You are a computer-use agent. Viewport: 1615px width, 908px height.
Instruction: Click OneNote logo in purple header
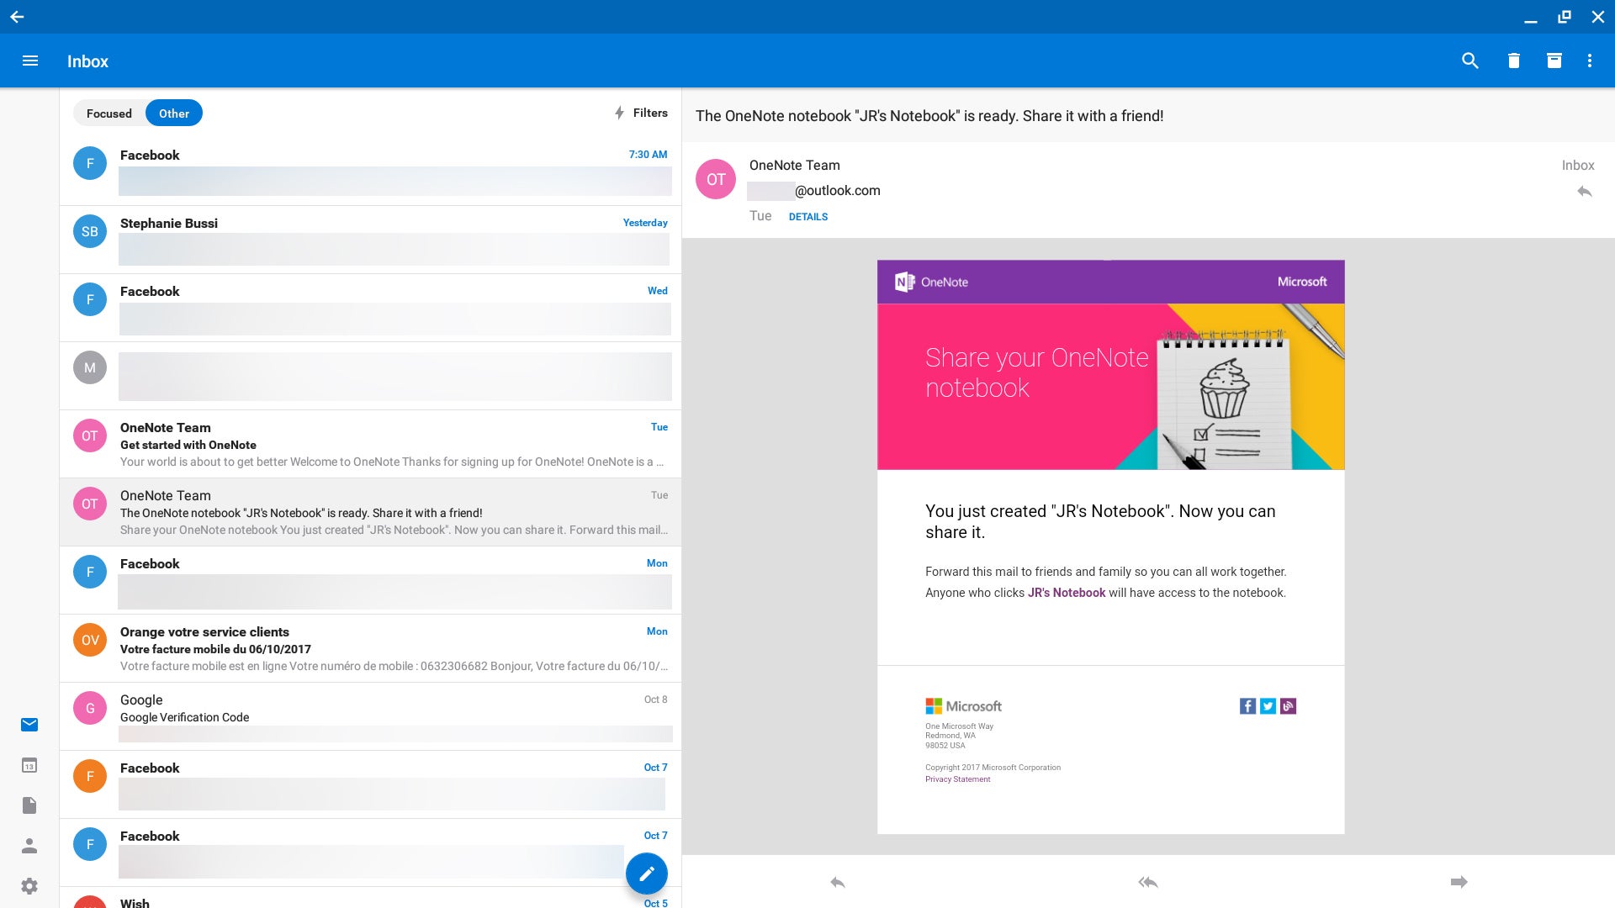point(931,282)
